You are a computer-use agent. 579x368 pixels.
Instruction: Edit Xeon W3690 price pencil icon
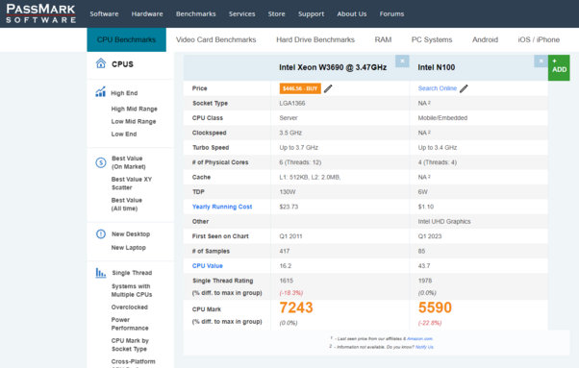point(328,88)
